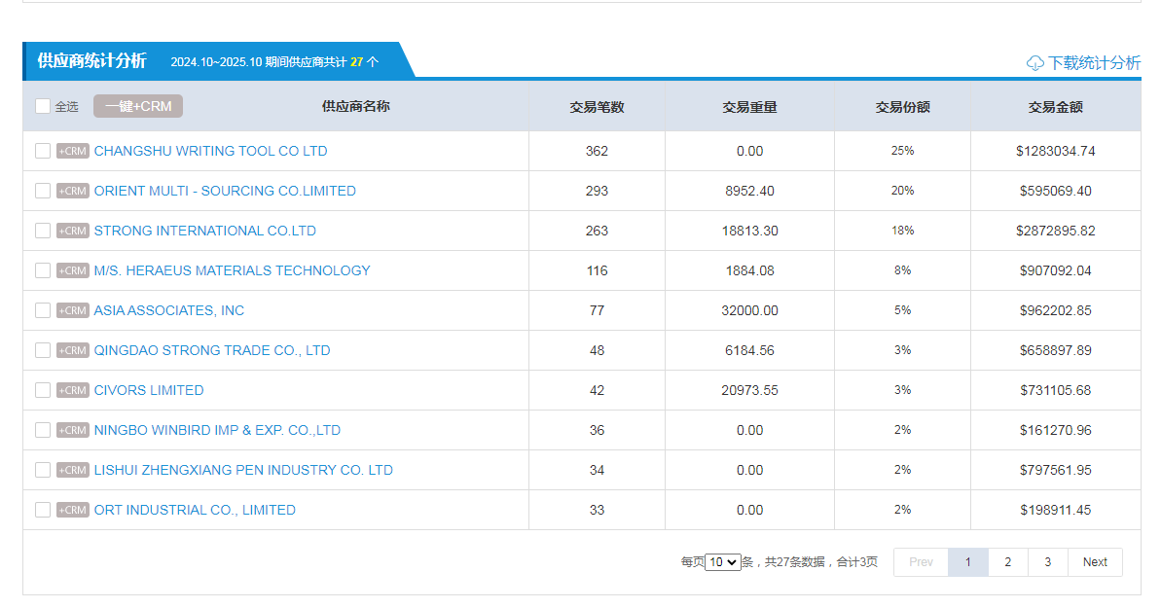This screenshot has width=1161, height=608.
Task: Open LISHUI ZHENGXIANG PEN INDUSTRY supplier link
Action: coord(243,470)
